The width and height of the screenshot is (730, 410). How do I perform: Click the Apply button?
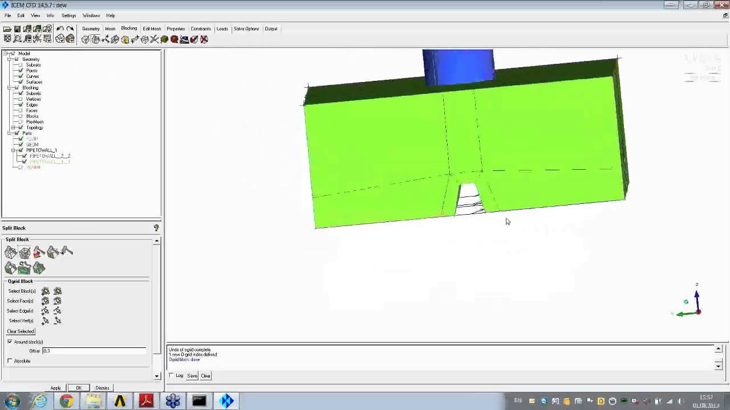(x=55, y=388)
